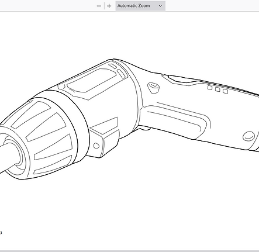This screenshot has height=252, width=259.
Task: Zoom out with the minus button
Action: click(99, 6)
